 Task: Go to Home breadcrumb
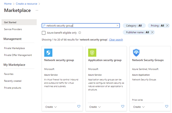point(8,4)
